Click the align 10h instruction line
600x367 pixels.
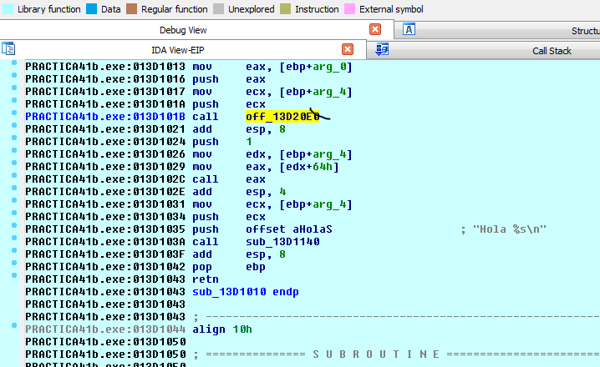[222, 329]
